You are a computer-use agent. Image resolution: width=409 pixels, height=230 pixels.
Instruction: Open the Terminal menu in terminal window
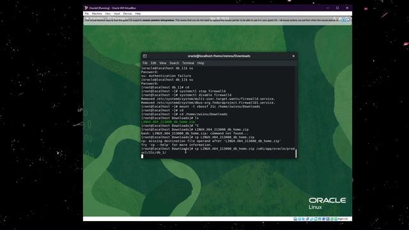tap(188, 63)
